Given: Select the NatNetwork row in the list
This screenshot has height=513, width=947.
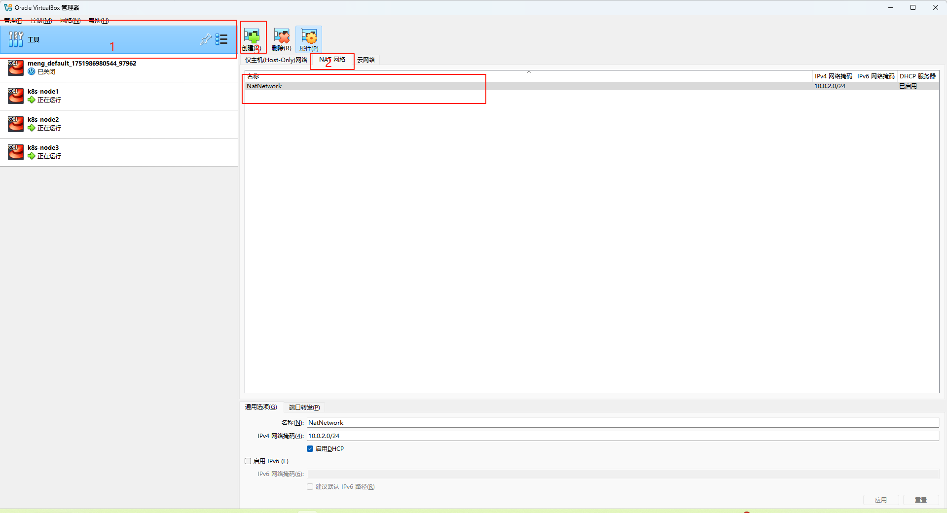Looking at the screenshot, I should click(x=592, y=86).
